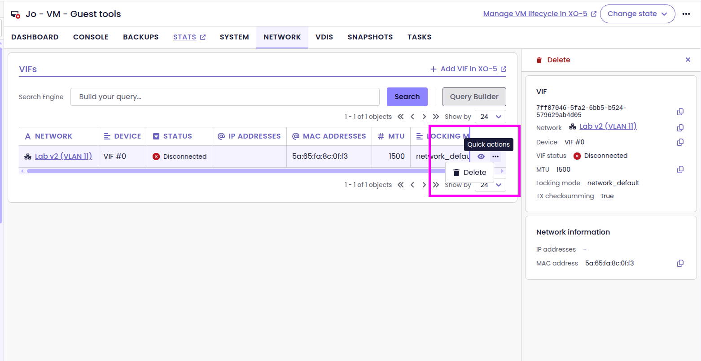The image size is (701, 361).
Task: Switch to the SNAPSHOTS tab
Action: click(370, 37)
